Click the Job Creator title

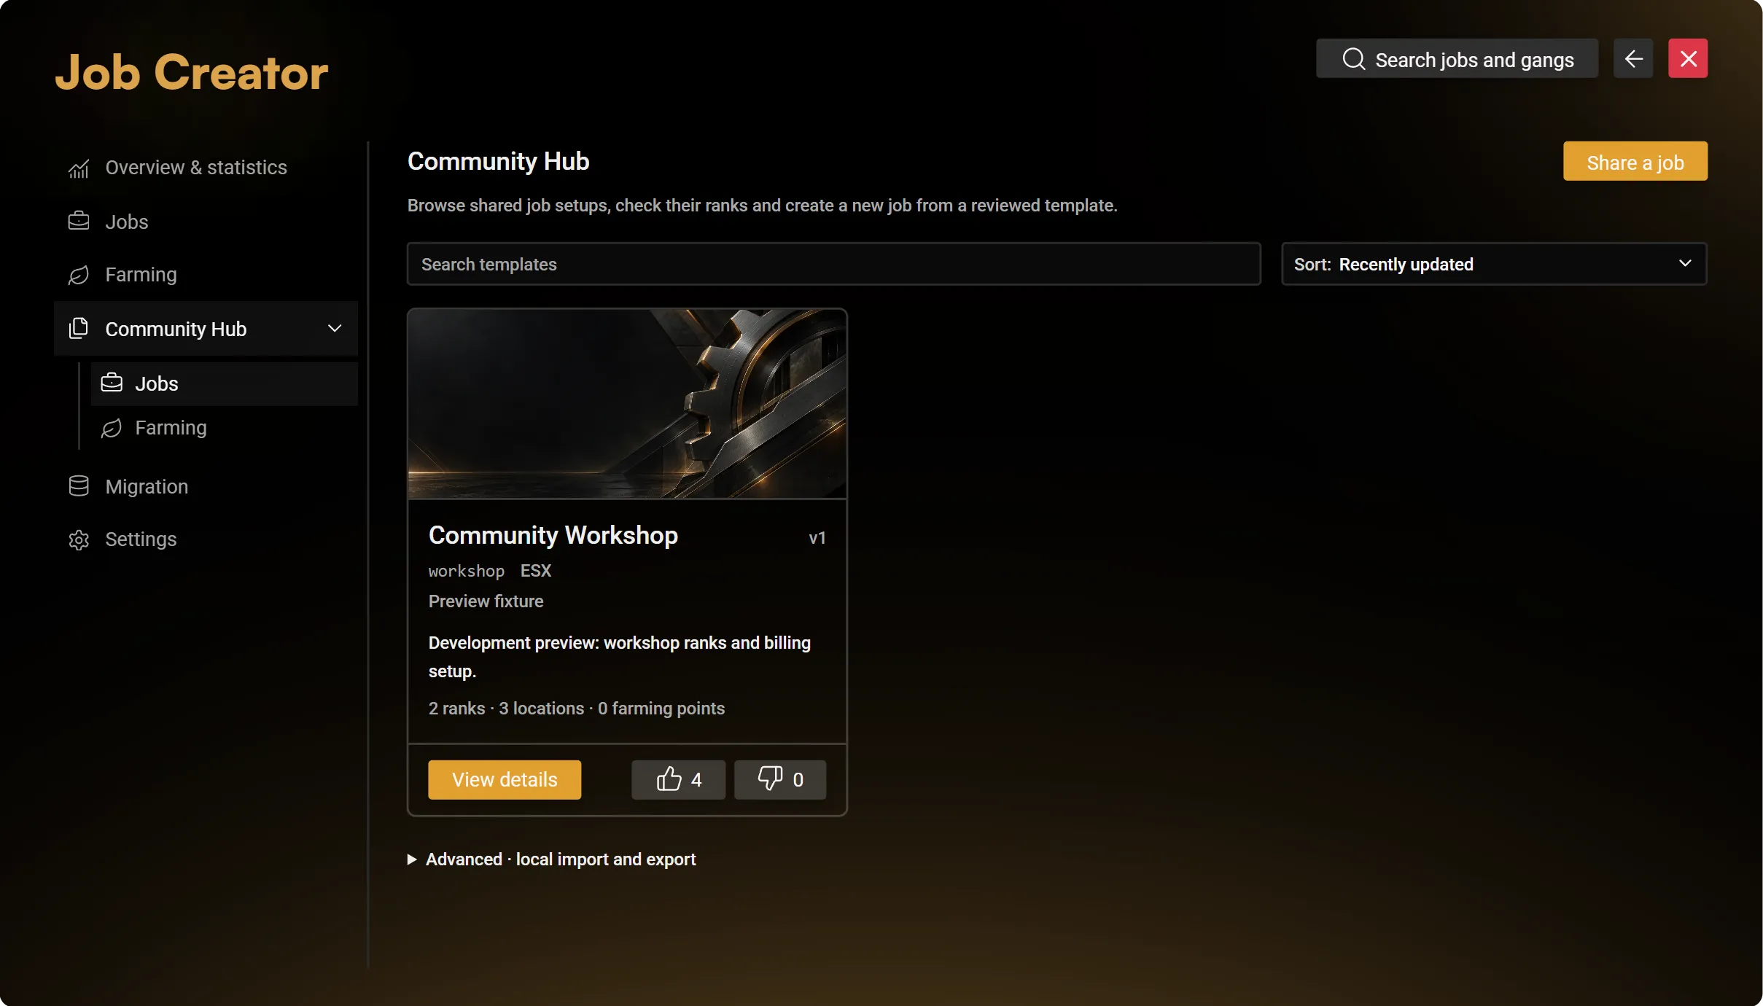pyautogui.click(x=191, y=72)
